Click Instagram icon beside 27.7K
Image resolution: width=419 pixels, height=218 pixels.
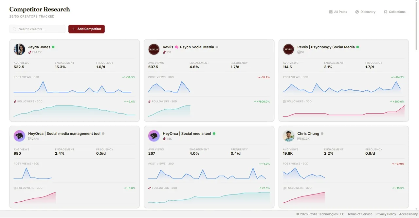[x=30, y=139]
